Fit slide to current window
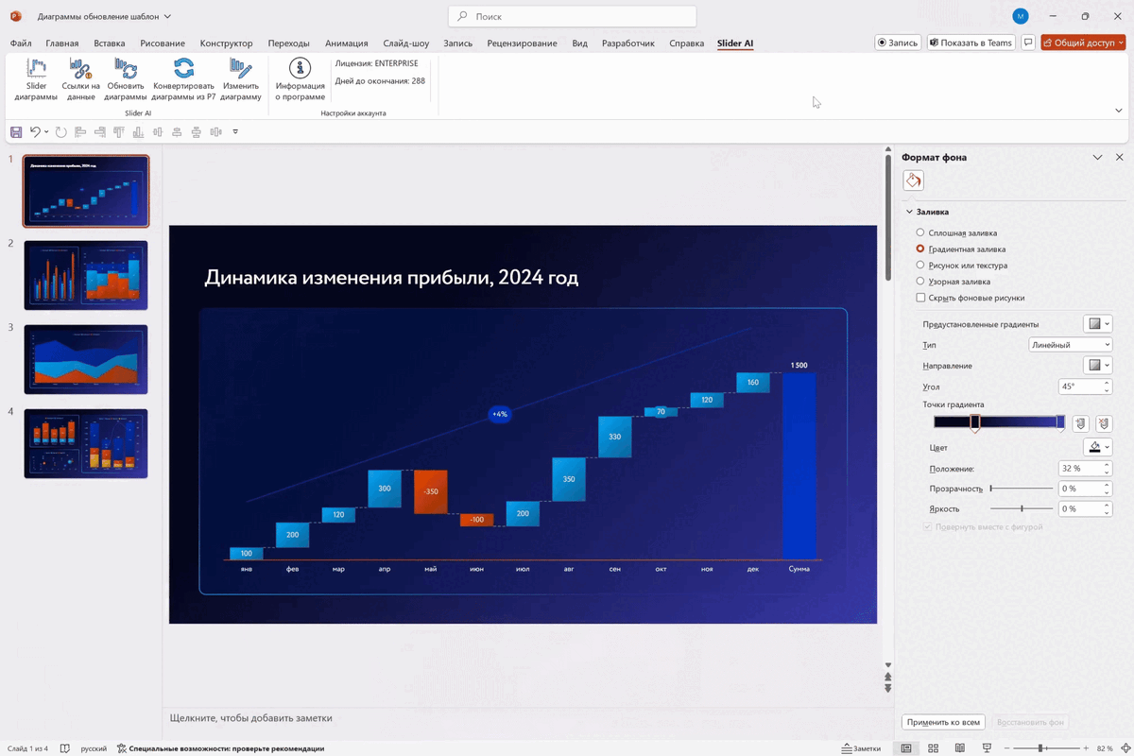 coord(1125,748)
